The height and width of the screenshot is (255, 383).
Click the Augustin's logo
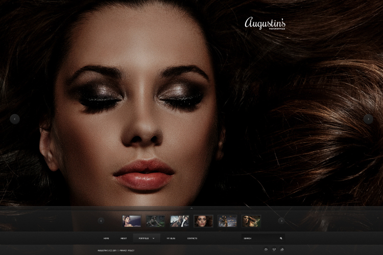coord(265,23)
